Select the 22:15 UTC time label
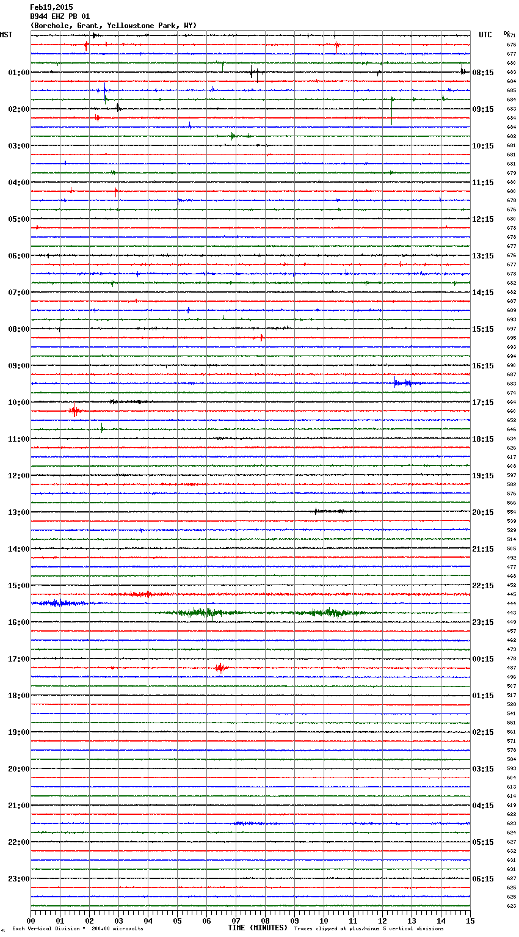This screenshot has height=937, width=519. (483, 586)
